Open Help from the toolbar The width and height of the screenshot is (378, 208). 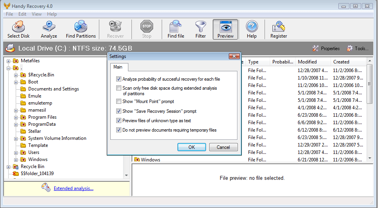[252, 29]
